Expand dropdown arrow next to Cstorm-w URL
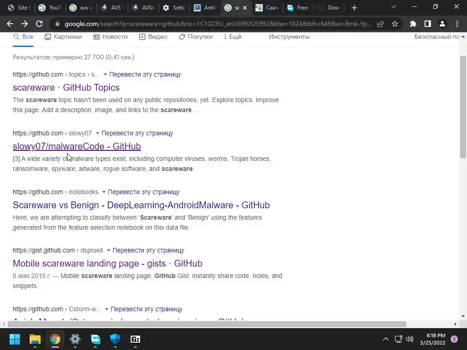Image resolution: width=467 pixels, height=350 pixels. coord(107,309)
